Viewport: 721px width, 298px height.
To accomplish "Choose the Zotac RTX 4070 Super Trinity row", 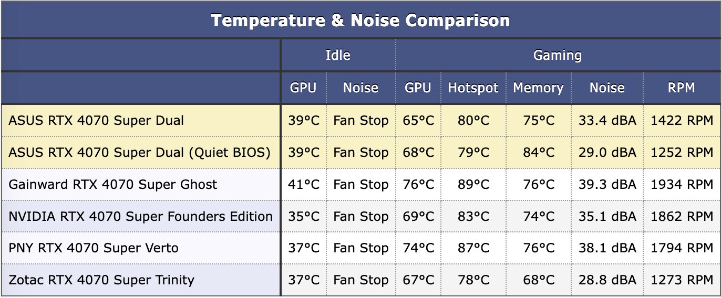I will (x=101, y=280).
